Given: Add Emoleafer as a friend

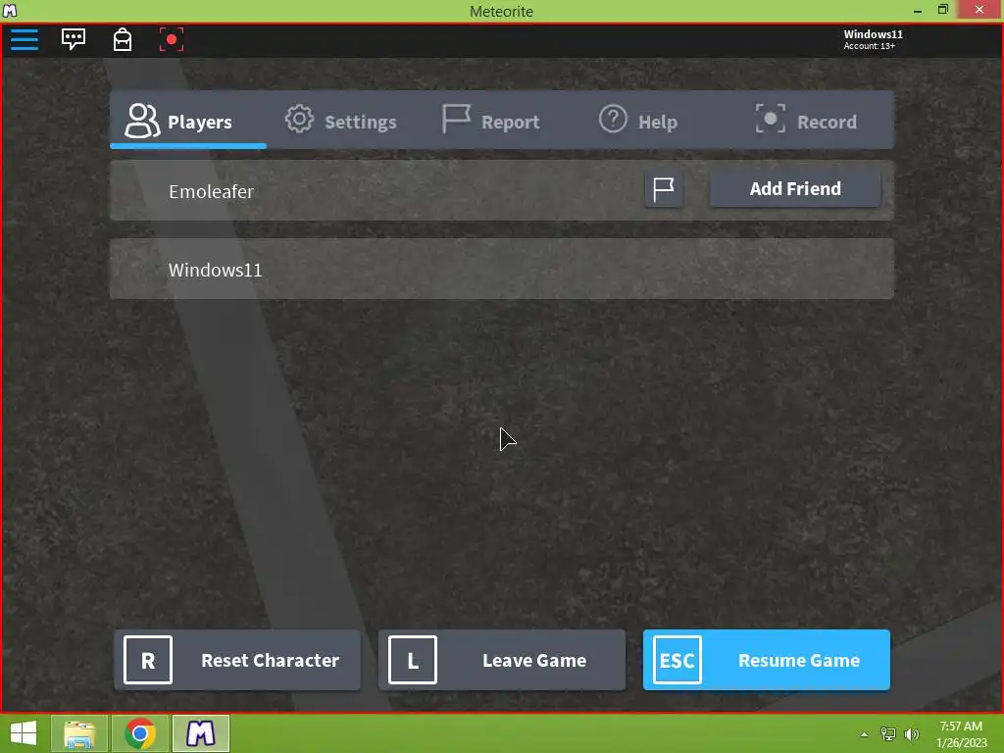Looking at the screenshot, I should click(x=794, y=189).
